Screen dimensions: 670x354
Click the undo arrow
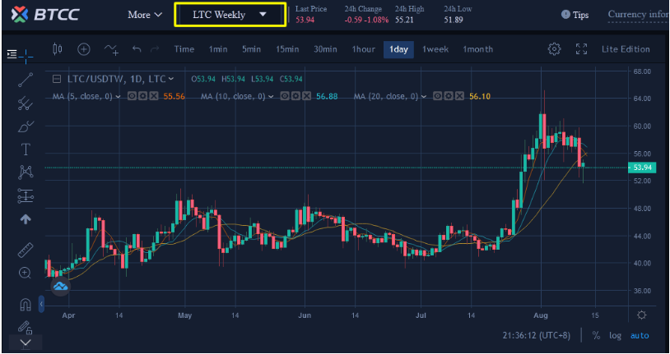pyautogui.click(x=137, y=49)
